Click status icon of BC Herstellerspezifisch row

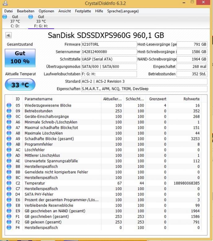(x=9, y=177)
